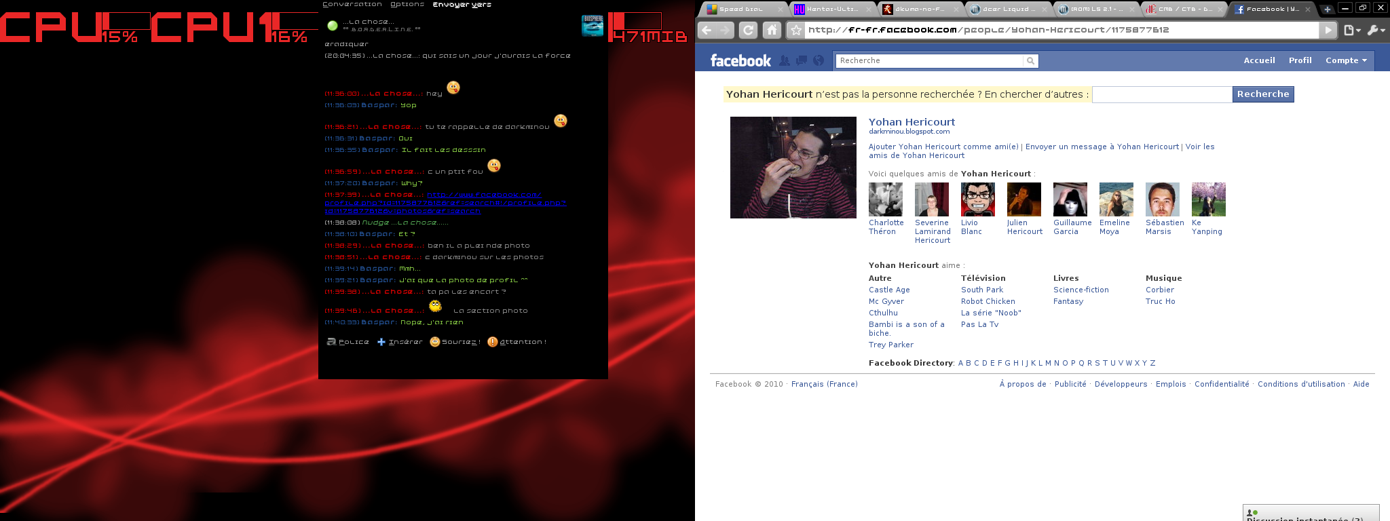Open Facebook messages icon

[x=802, y=60]
